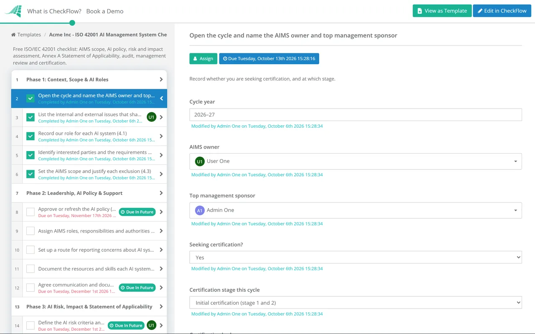
Task: Click the View as Template button
Action: point(442,11)
